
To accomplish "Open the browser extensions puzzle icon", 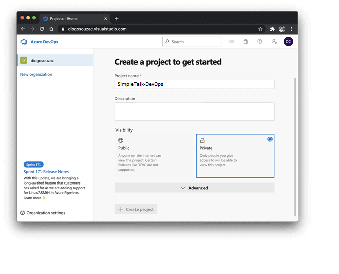I will pos(272,29).
